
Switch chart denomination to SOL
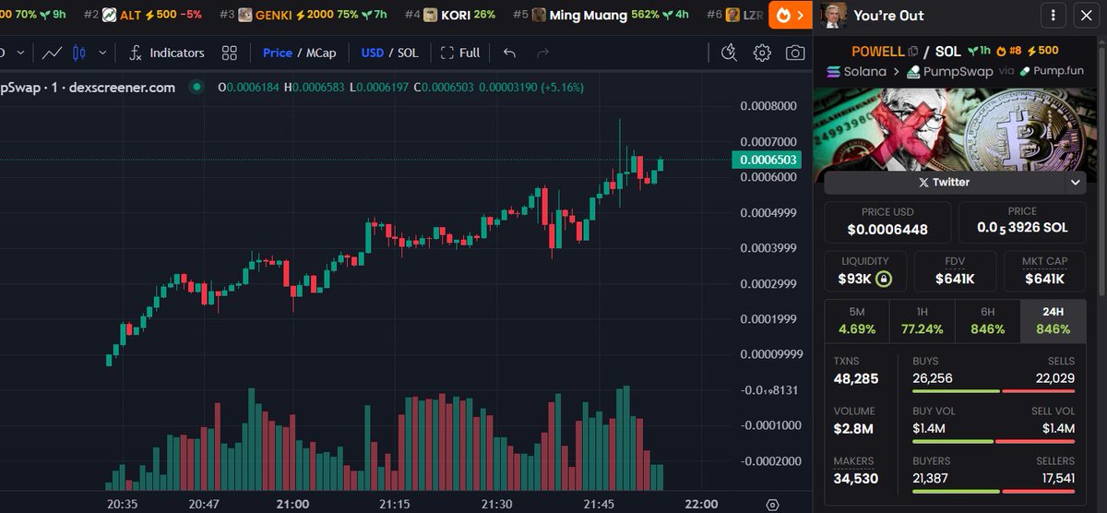pyautogui.click(x=408, y=53)
